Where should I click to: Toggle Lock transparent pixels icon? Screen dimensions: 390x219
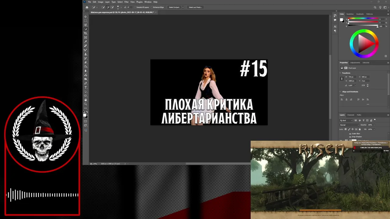[346, 129]
